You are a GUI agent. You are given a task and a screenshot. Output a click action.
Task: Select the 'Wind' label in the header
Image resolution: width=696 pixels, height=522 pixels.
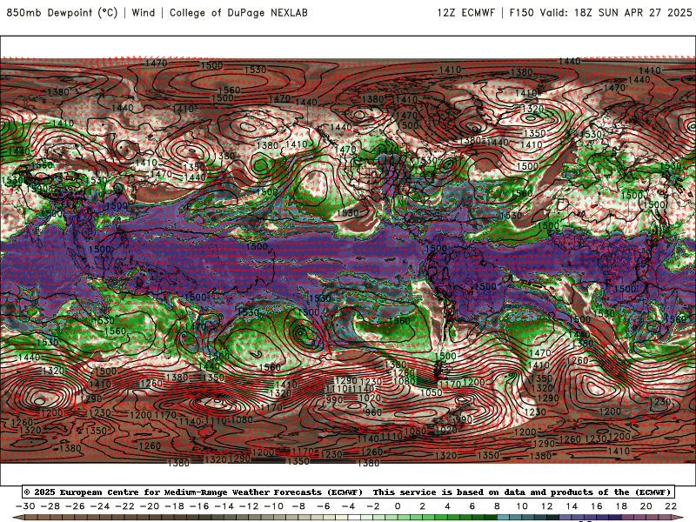point(144,12)
